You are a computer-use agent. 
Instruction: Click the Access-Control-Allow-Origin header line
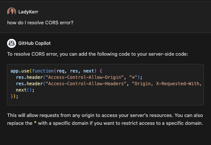point(79,77)
